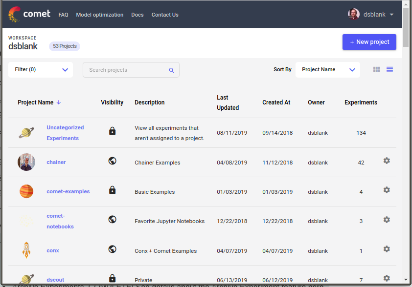Screen dimensions: 412x287
Task: Open the Uncategorized Experiments project link
Action: [x=65, y=133]
